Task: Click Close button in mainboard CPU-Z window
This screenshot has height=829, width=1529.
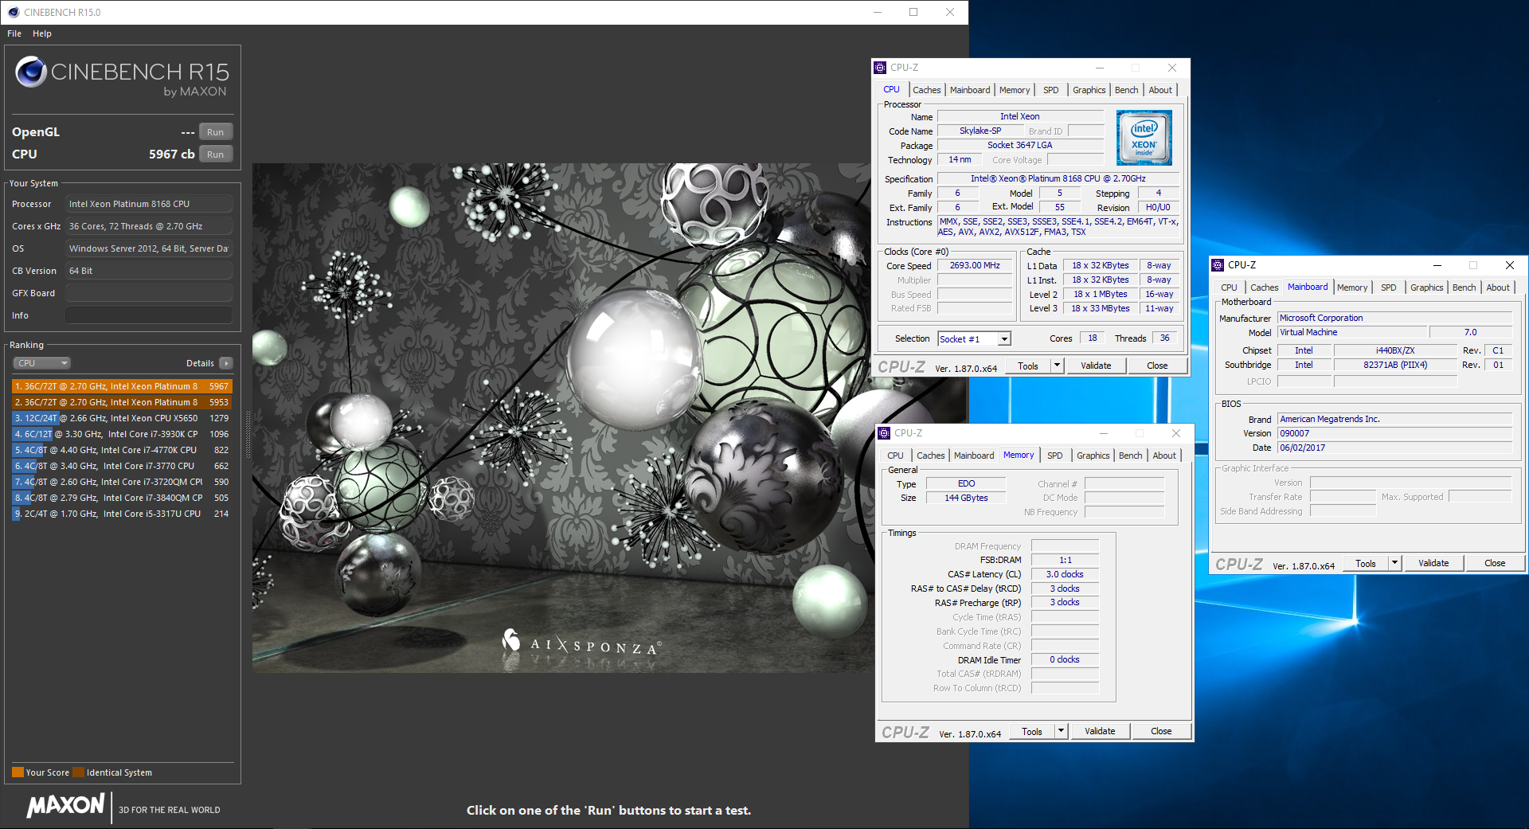Action: coord(1495,564)
